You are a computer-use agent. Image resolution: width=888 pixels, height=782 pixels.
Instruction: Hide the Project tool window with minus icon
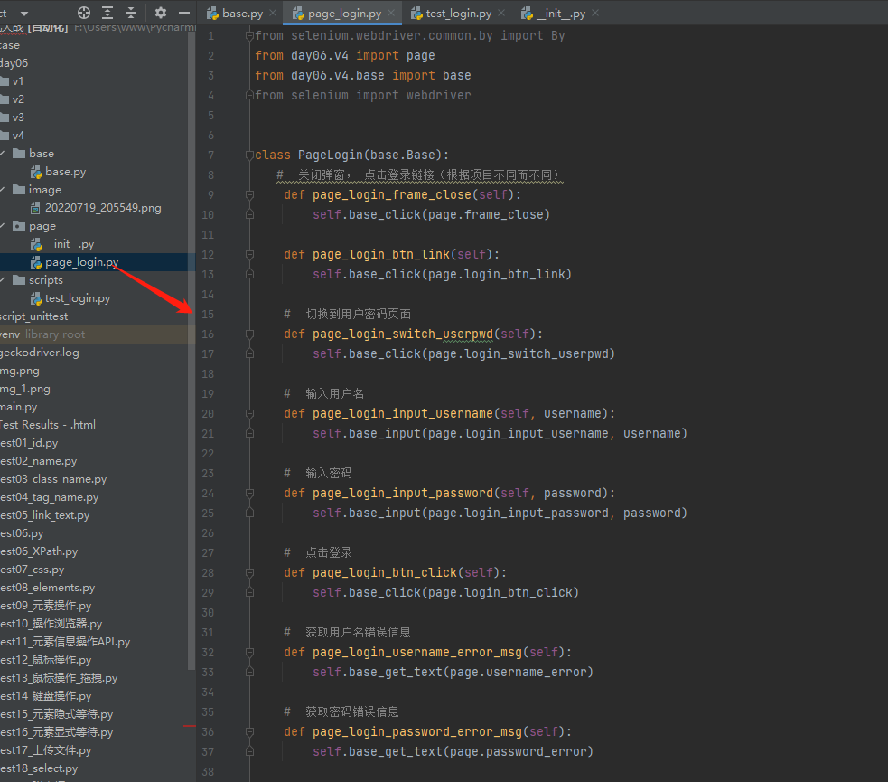pos(184,13)
